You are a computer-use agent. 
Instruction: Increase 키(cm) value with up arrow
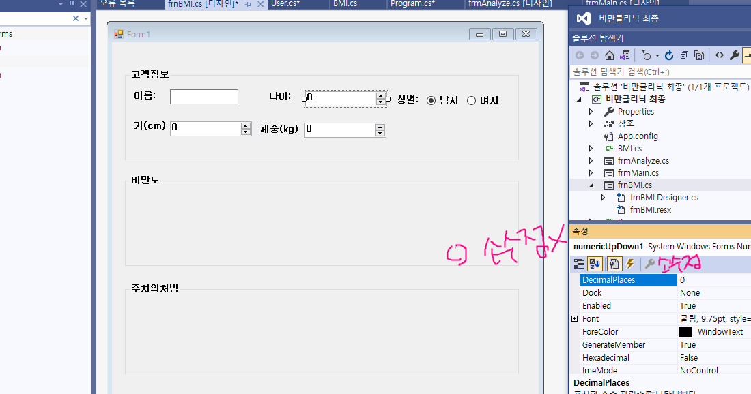coord(246,125)
